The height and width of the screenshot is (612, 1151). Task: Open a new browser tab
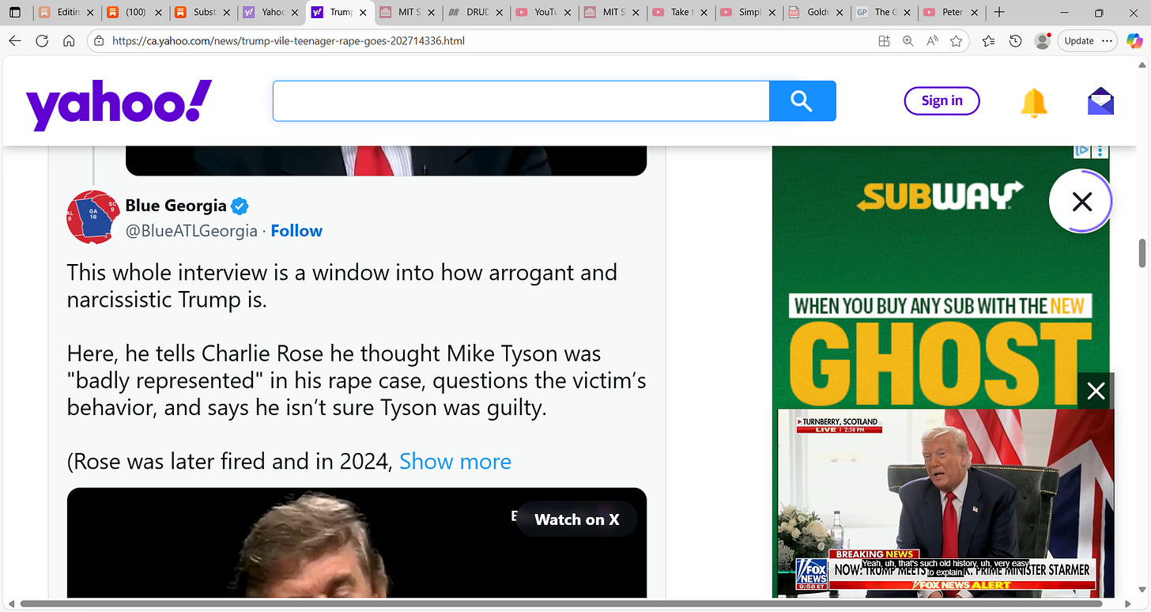point(999,13)
